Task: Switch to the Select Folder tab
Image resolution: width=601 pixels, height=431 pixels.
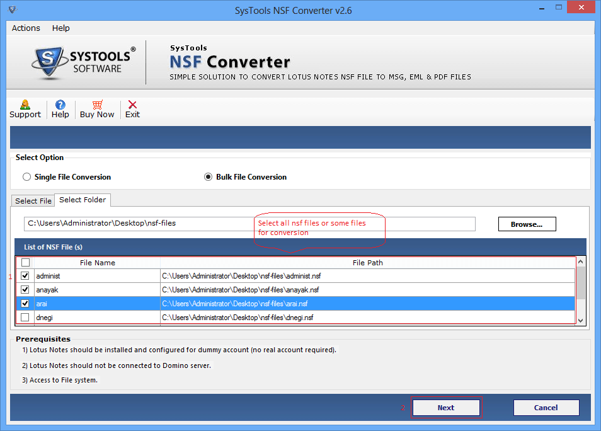Action: tap(83, 200)
